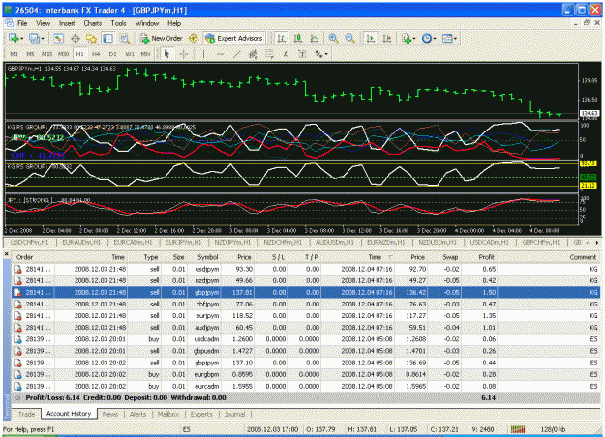Close the Terminal panel with x
Screen dimensions: 605x437
(6, 254)
